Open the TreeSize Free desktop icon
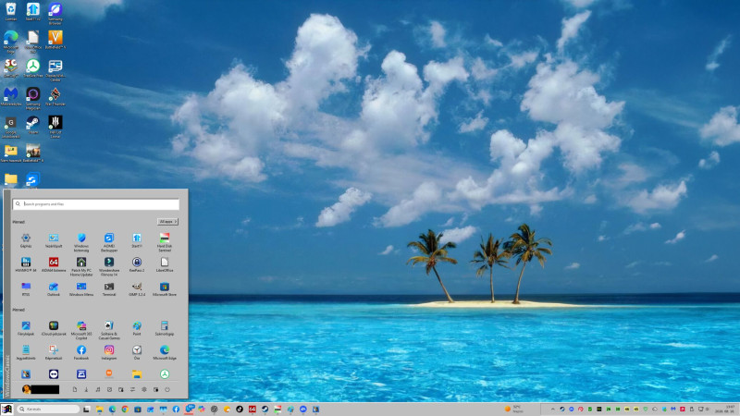The height and width of the screenshot is (416, 740). 32,67
